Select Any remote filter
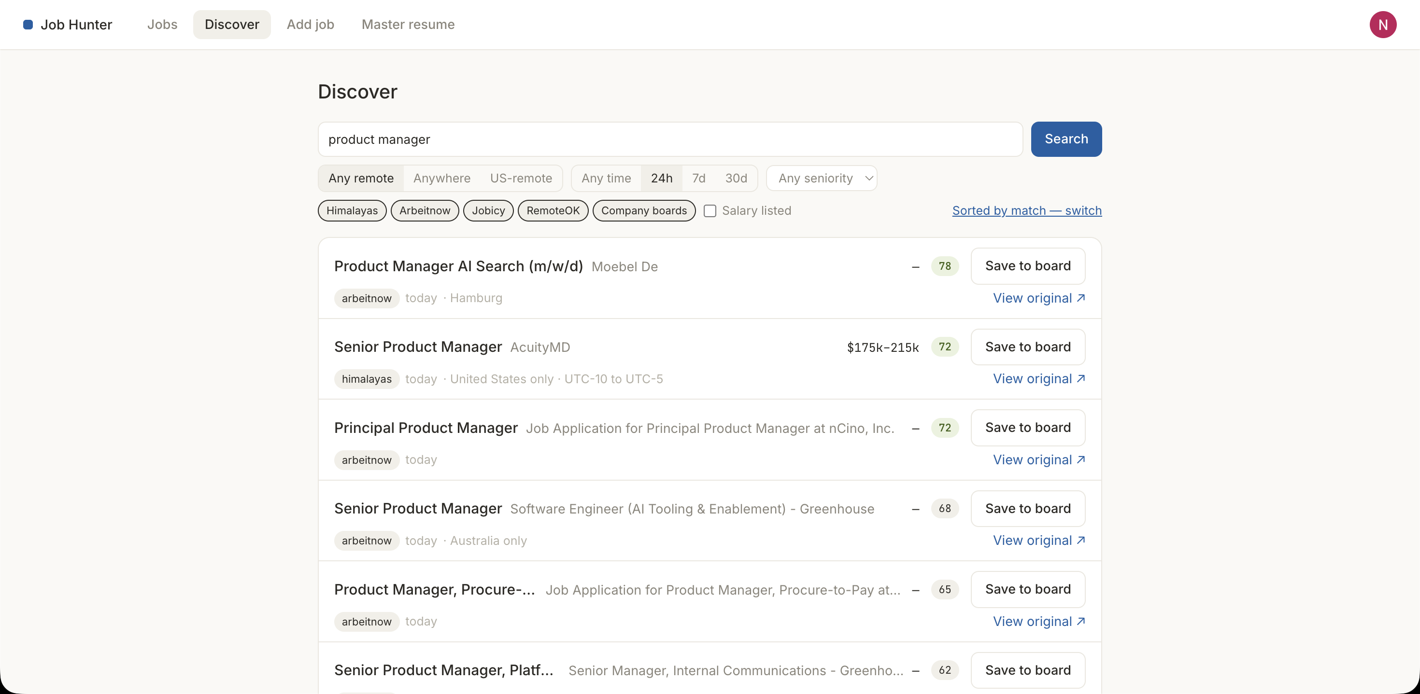Screen dimensions: 1420x694 [x=361, y=178]
